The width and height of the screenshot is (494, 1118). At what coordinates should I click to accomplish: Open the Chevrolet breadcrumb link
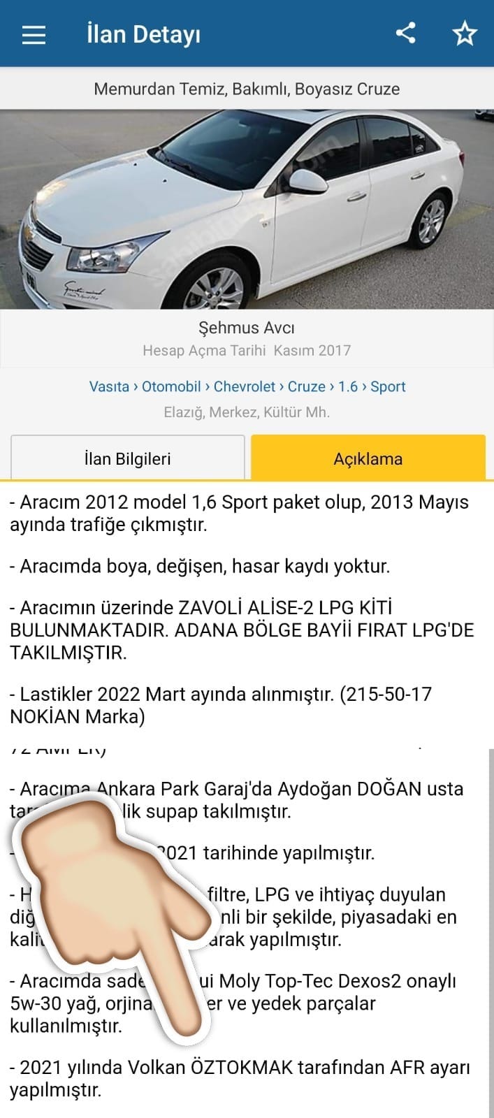245,386
